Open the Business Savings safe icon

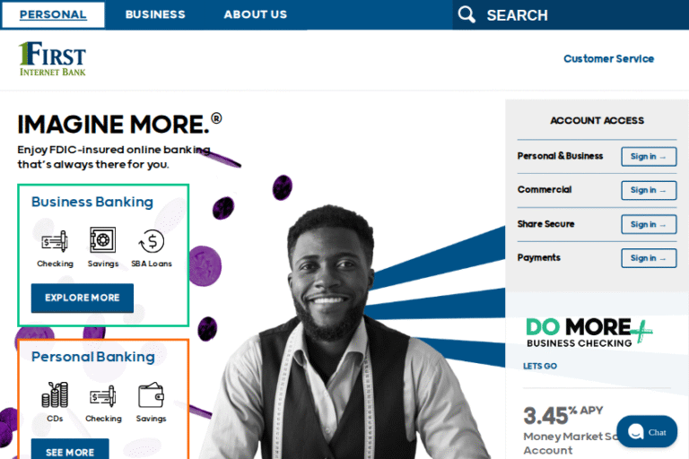[x=103, y=240]
